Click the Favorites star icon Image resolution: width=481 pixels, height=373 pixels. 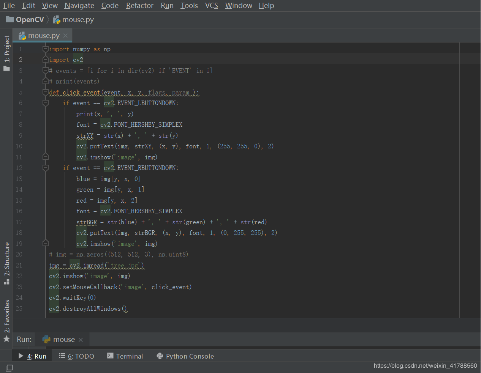[6, 338]
